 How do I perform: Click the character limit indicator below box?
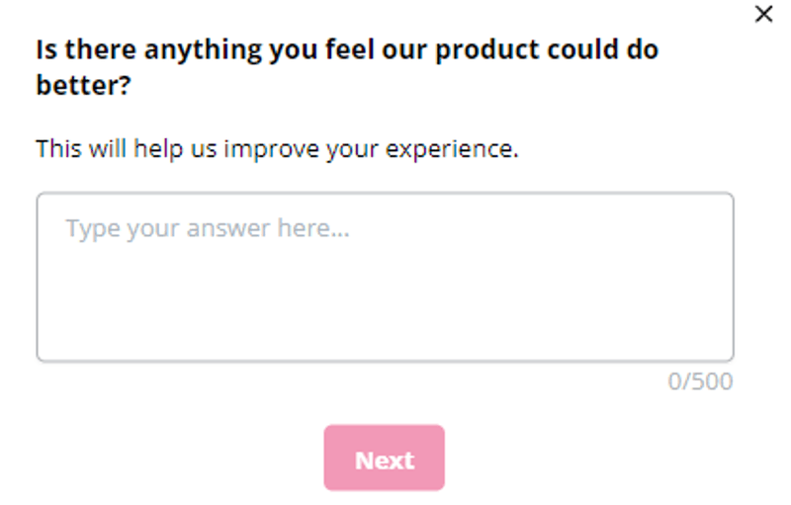700,381
